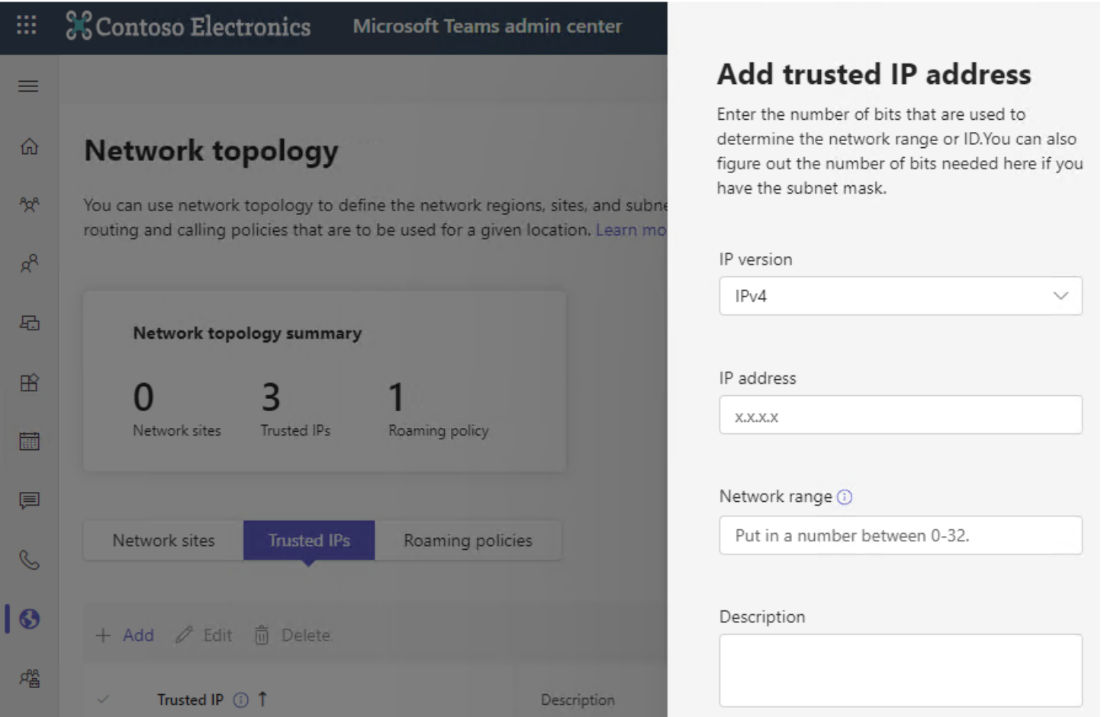Click the Edit pencil icon
The width and height of the screenshot is (1104, 717).
184,635
